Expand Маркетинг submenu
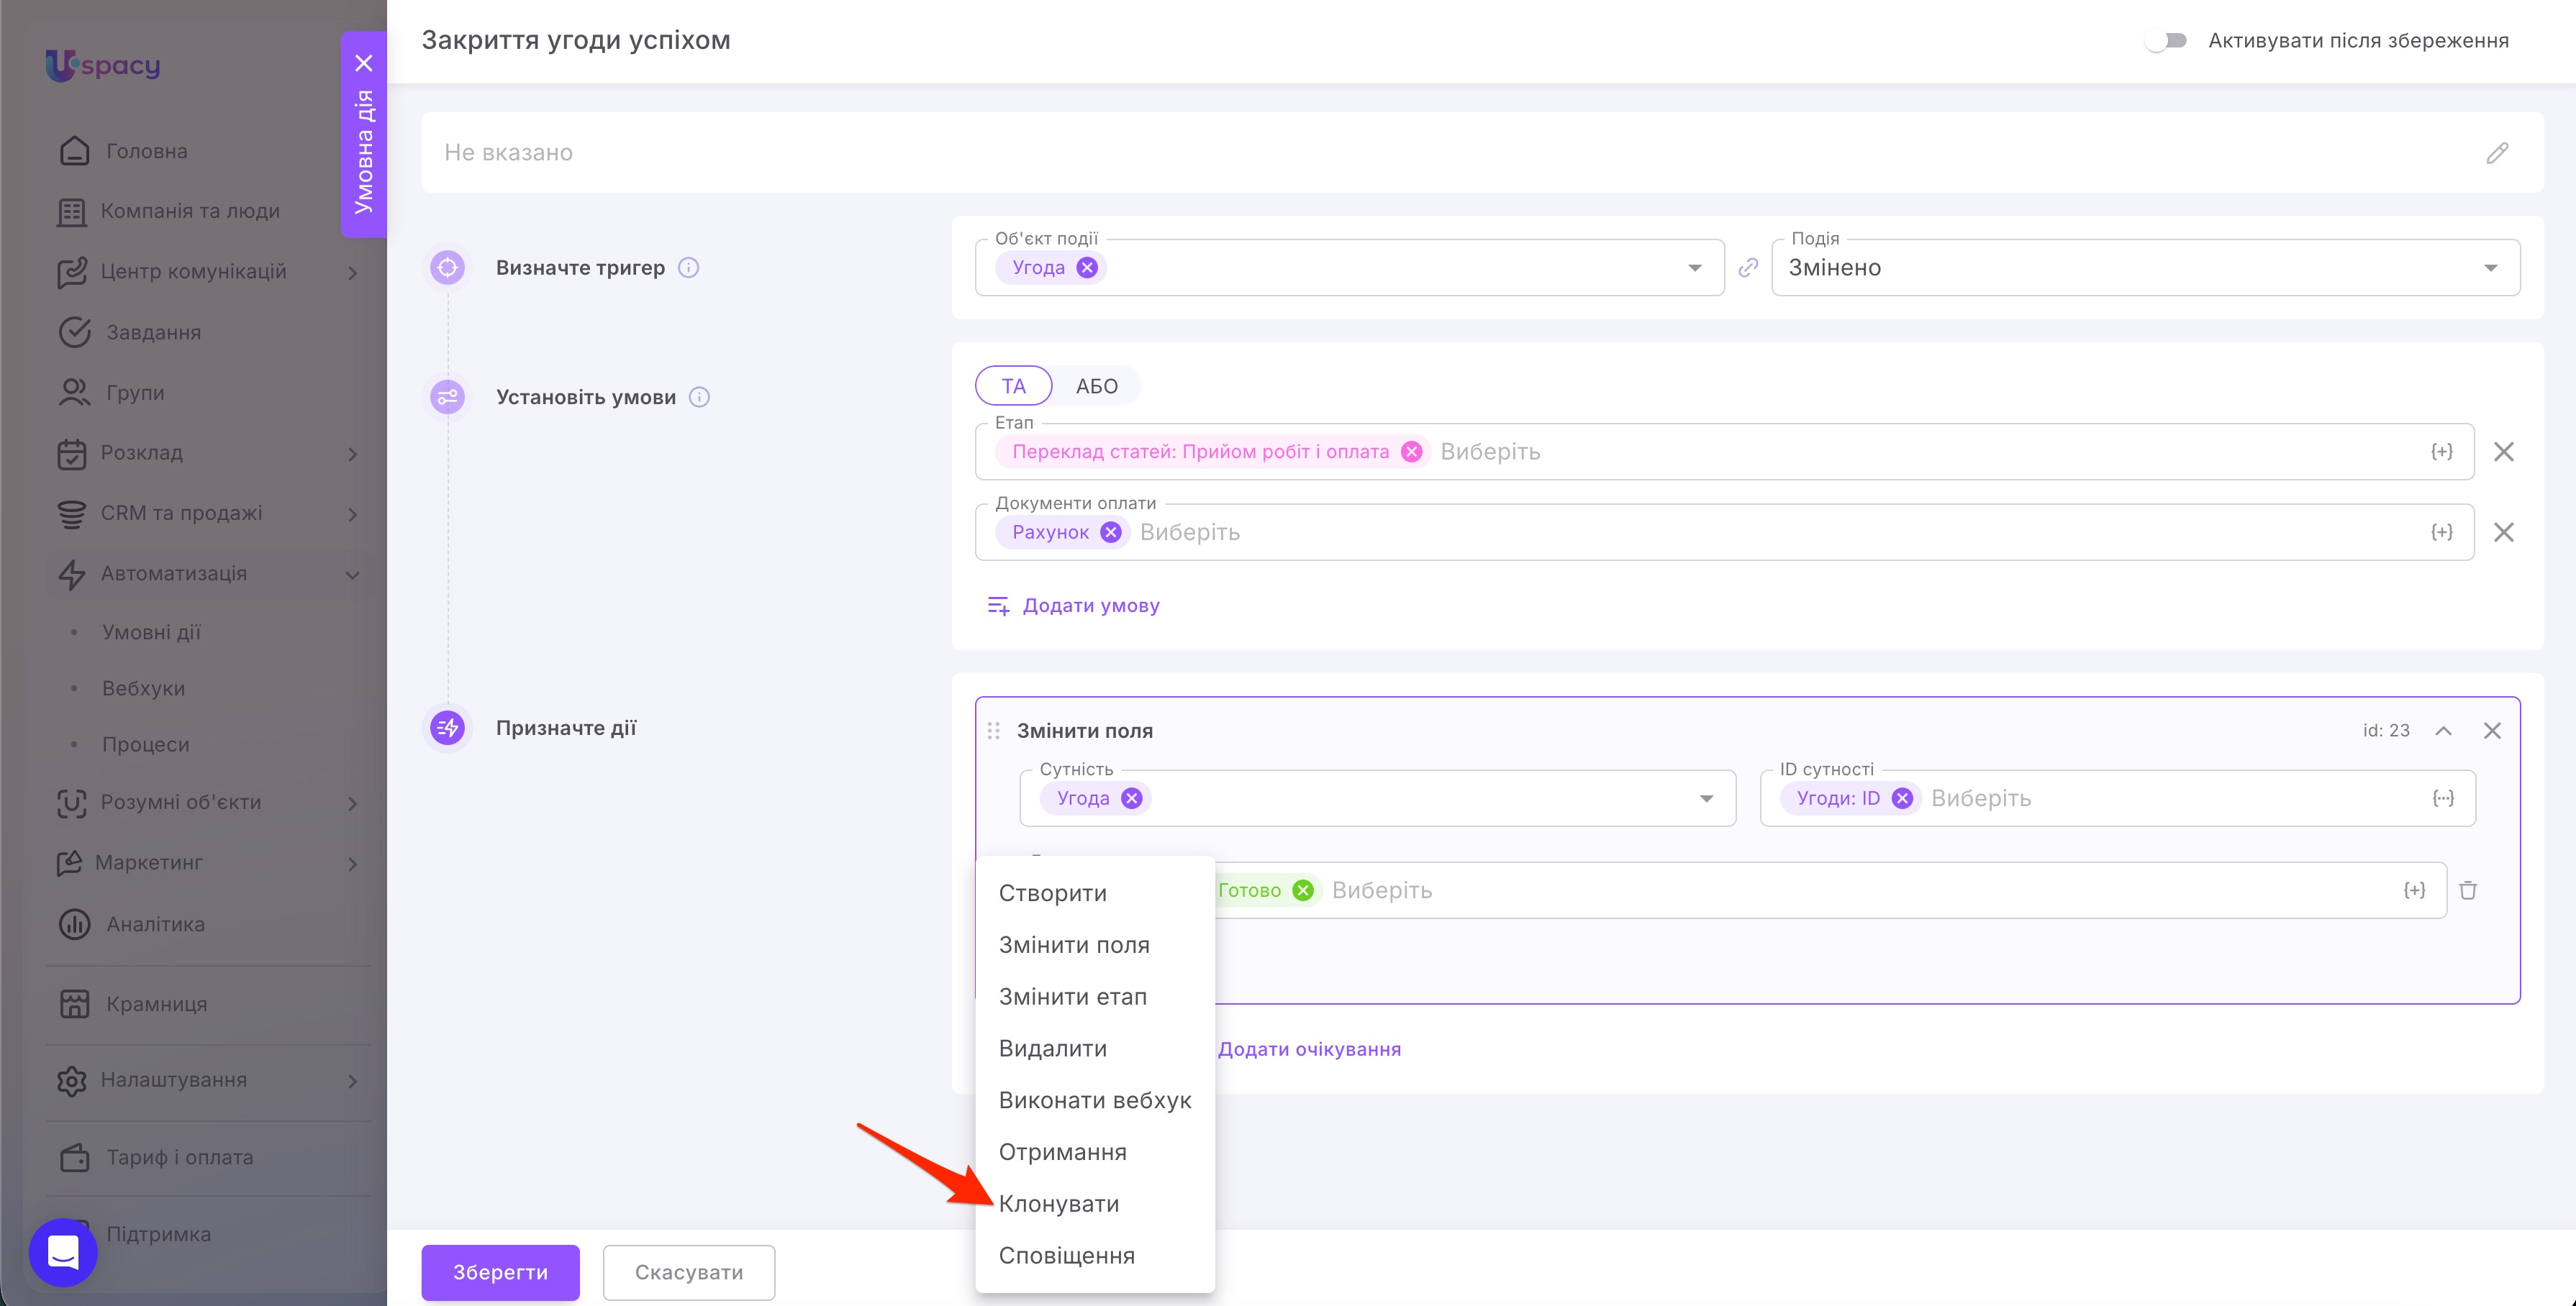Viewport: 2576px width, 1306px height. point(352,863)
